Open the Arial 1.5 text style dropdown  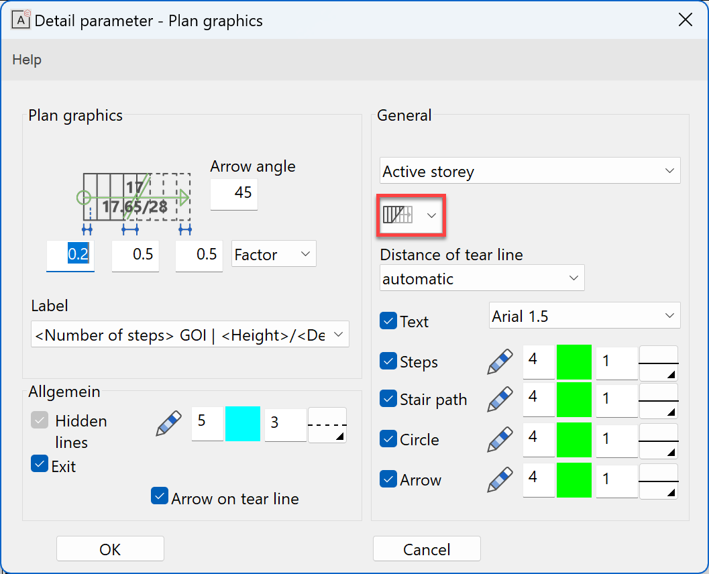(584, 316)
